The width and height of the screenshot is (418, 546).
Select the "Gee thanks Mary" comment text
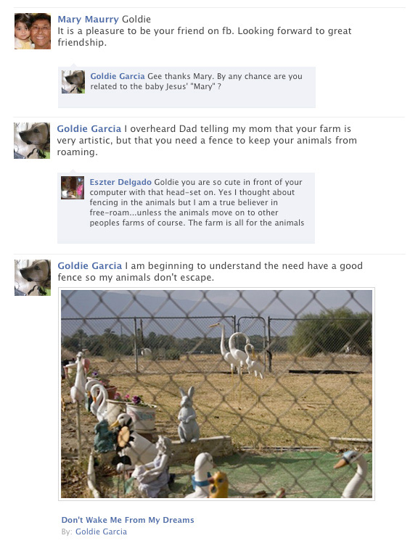(196, 81)
